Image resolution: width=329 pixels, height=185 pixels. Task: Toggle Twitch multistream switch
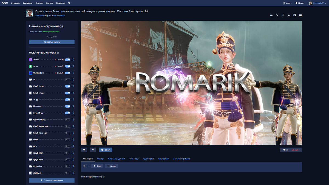67,60
